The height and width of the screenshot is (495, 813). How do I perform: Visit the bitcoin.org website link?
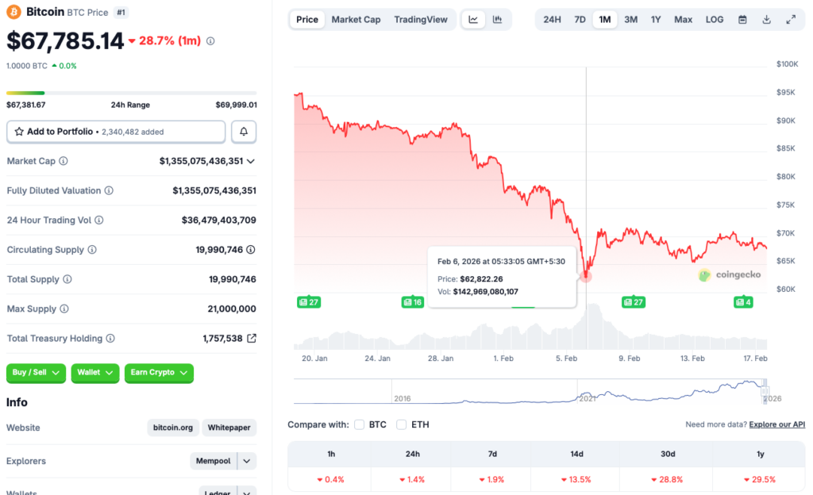(x=173, y=428)
